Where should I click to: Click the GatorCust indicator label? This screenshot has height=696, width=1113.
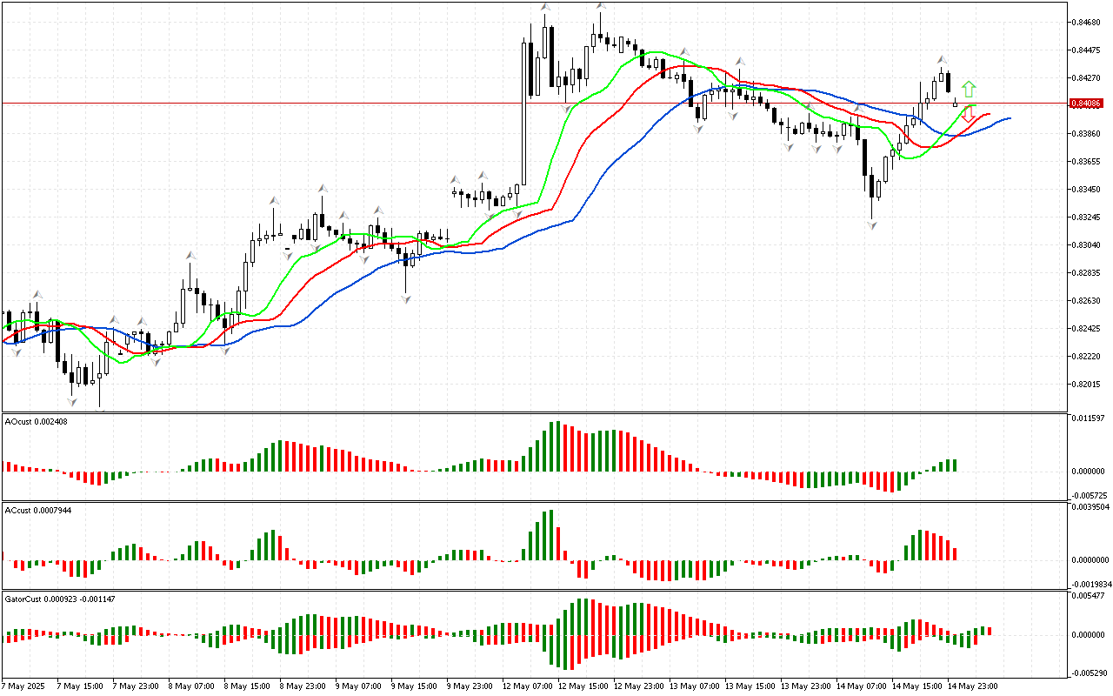point(60,599)
